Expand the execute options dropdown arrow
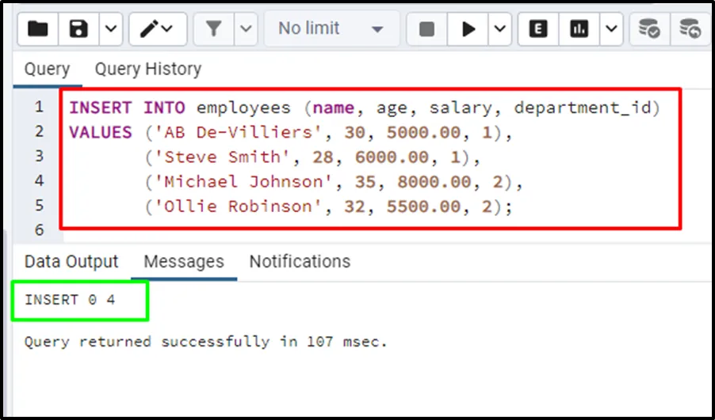715x420 pixels. (499, 29)
